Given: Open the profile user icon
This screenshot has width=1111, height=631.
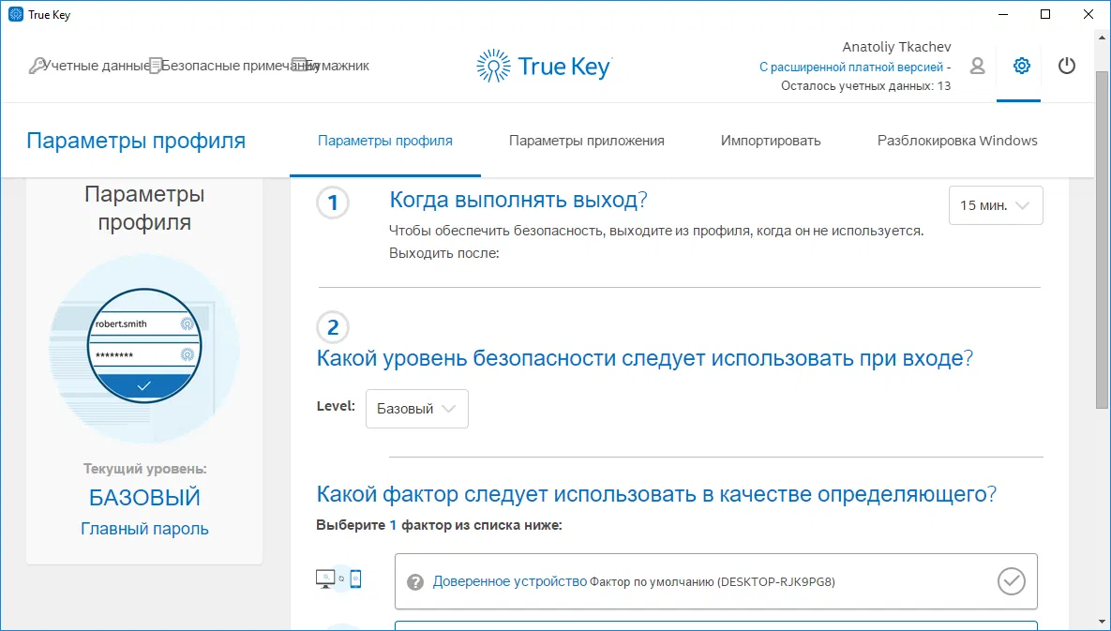Looking at the screenshot, I should click(977, 66).
